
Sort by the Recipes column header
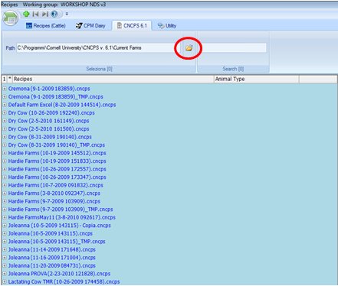pos(113,79)
